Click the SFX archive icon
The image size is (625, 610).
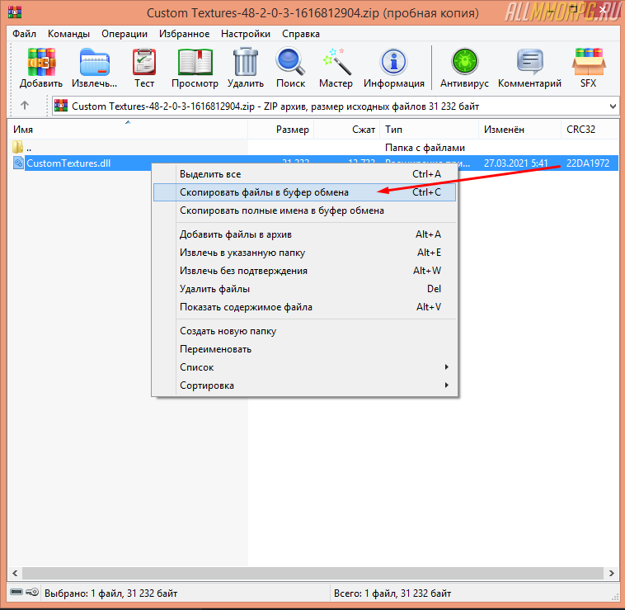589,62
